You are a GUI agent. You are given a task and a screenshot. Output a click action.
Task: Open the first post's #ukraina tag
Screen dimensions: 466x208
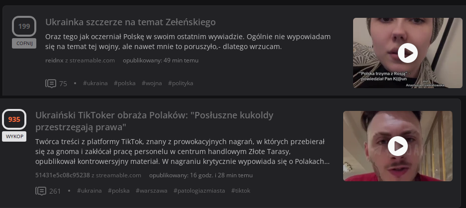(x=95, y=83)
